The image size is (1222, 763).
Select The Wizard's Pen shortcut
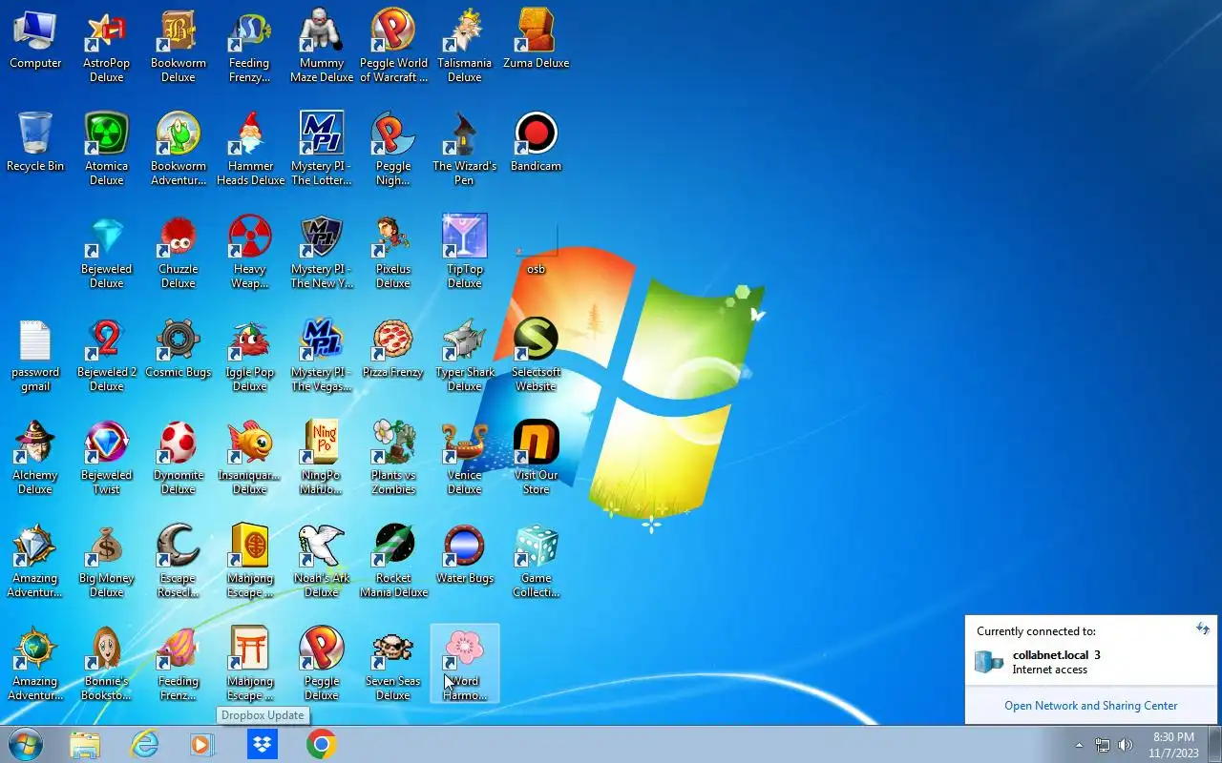tap(464, 149)
